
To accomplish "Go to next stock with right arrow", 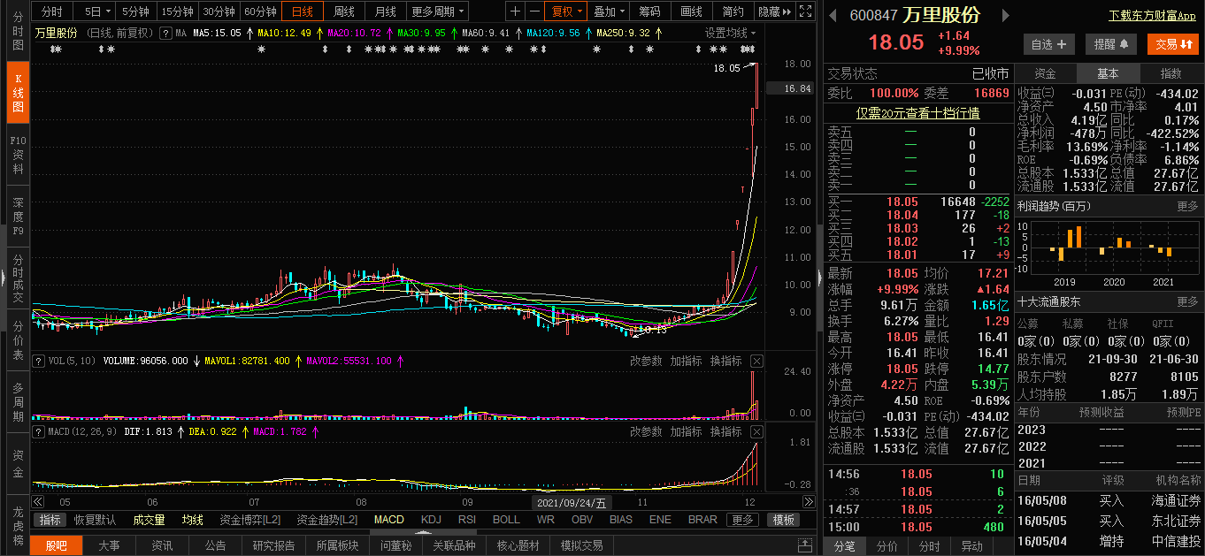I will [1004, 15].
